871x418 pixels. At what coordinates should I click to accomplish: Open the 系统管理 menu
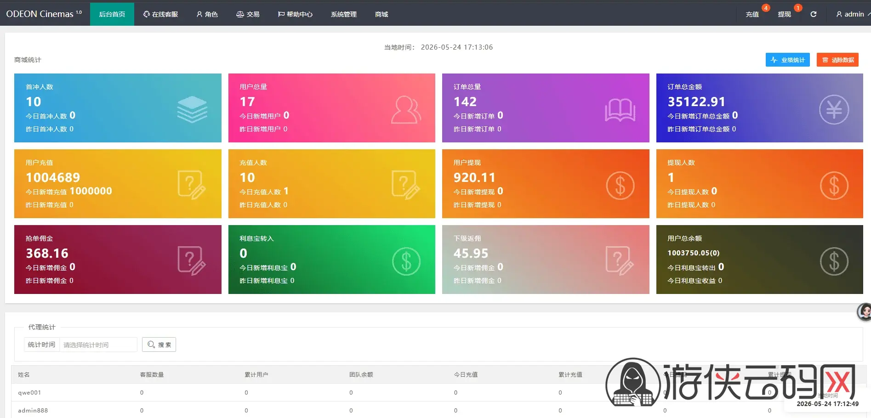pos(344,14)
